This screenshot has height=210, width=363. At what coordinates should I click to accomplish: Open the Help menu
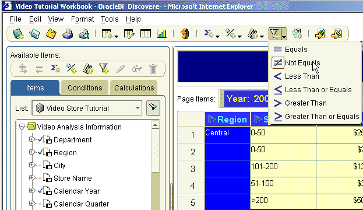(133, 19)
